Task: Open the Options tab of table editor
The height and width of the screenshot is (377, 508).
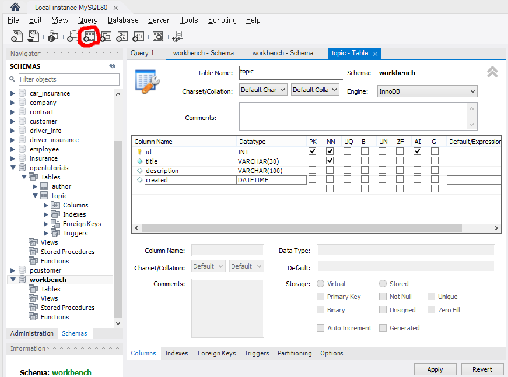Action: pyautogui.click(x=331, y=353)
